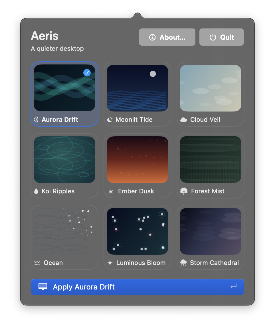The height and width of the screenshot is (328, 275).
Task: Click the display icon in Apply button
Action: tap(43, 287)
